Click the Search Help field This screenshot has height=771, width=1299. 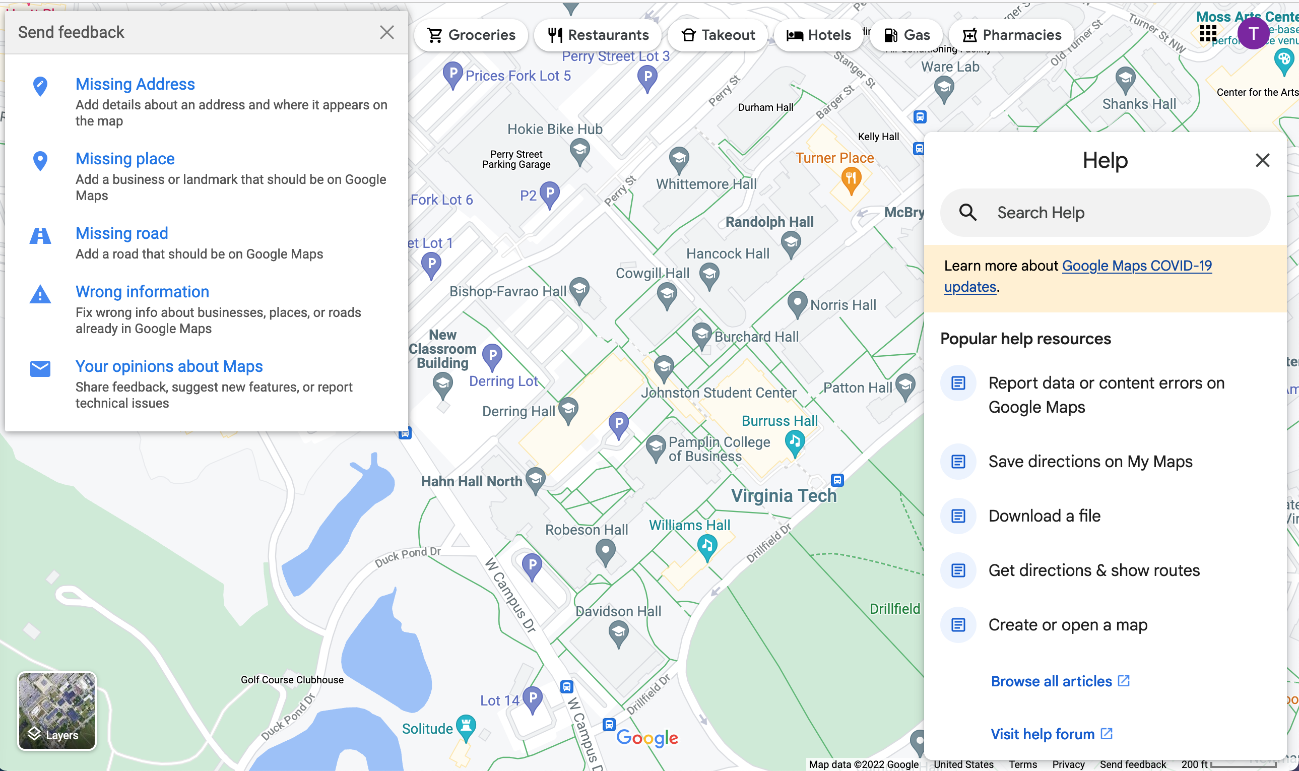[x=1105, y=213]
